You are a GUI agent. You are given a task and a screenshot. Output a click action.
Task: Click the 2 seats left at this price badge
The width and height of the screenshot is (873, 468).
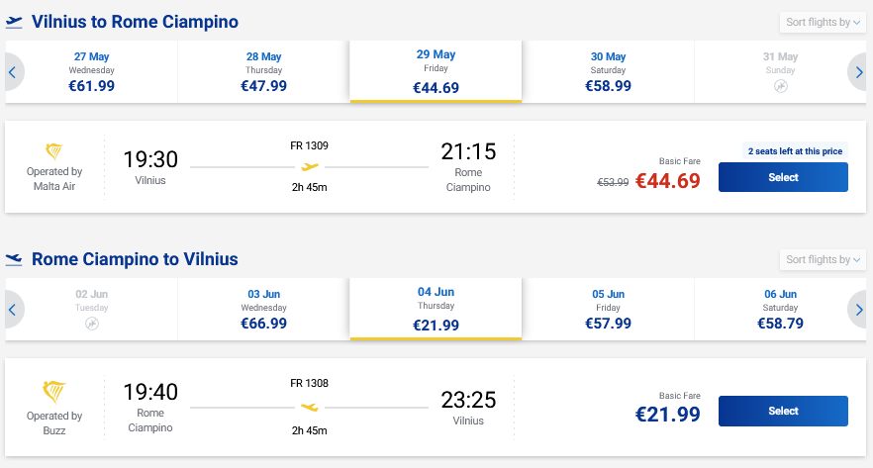pyautogui.click(x=795, y=151)
